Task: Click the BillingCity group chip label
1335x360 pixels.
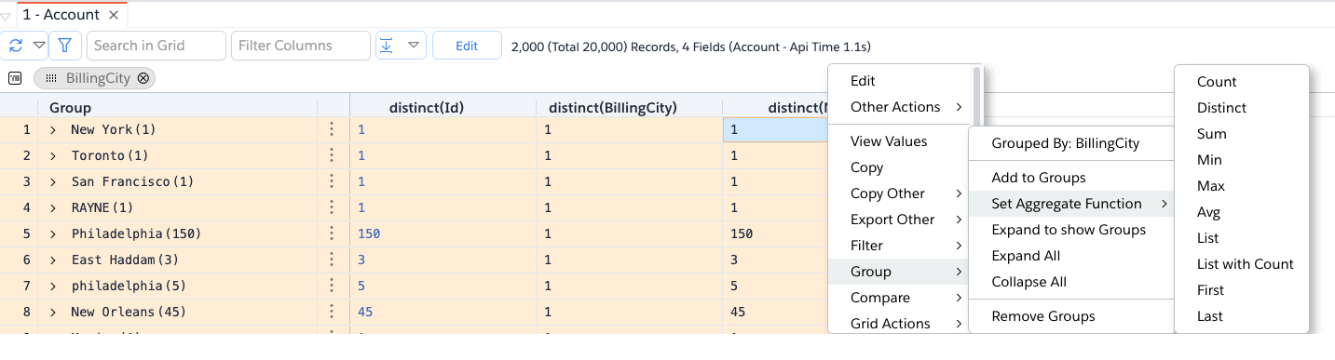Action: [98, 78]
